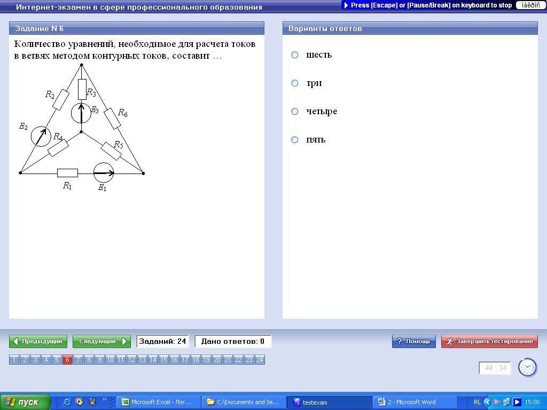The width and height of the screenshot is (547, 410).
Task: Click the white label at top-right corner
Action: pos(530,5)
